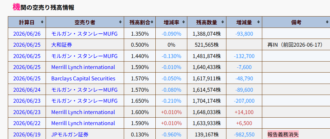The image size is (330, 139).
Task: Select the -0.090% change rate value
Action: [171, 33]
